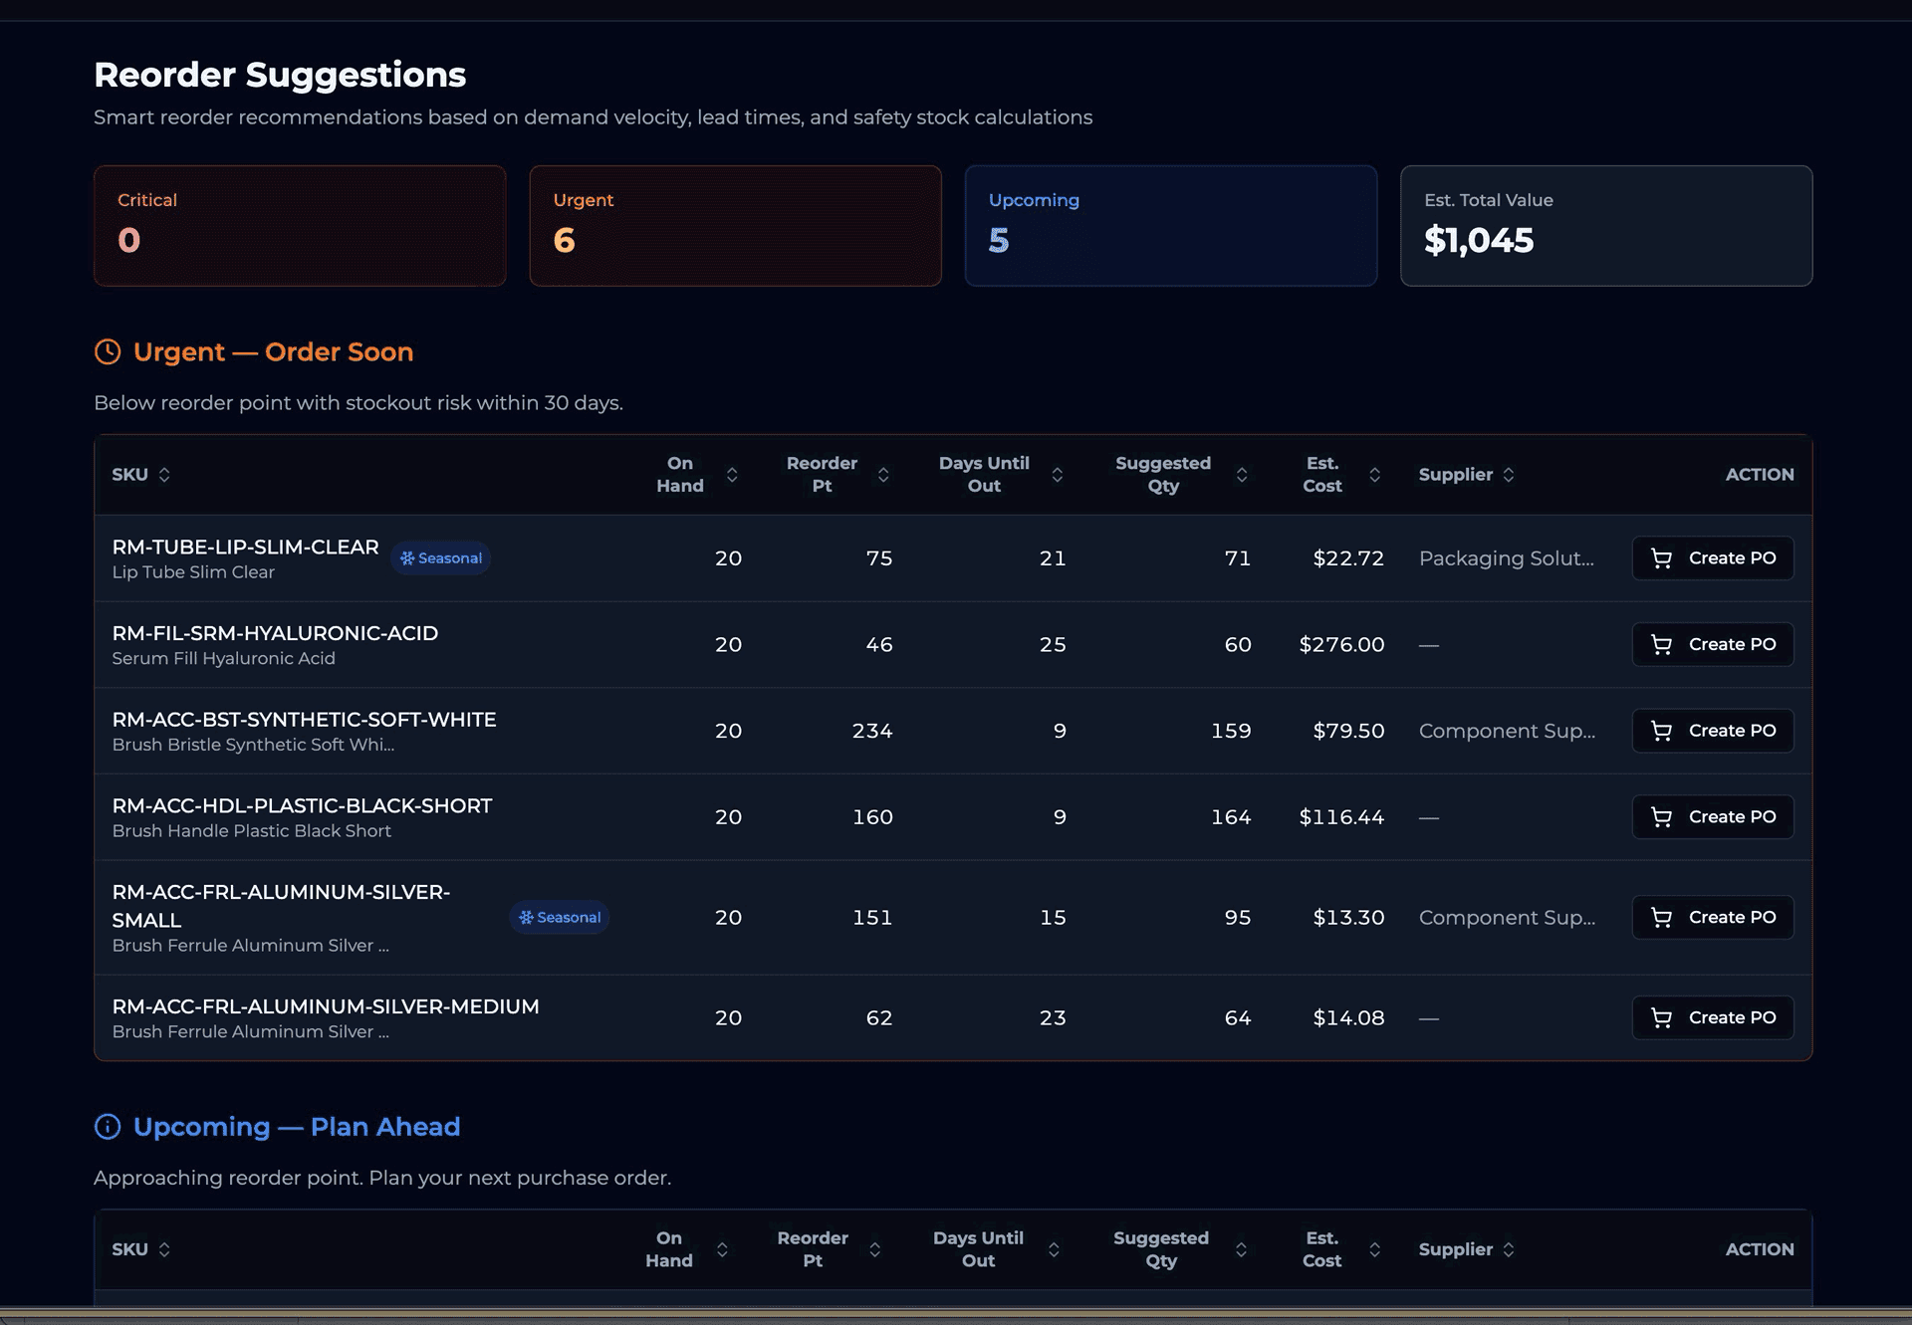Click the SKU RM-ACC-BST-SYNTHETIC-SOFT-WHITE

(305, 719)
